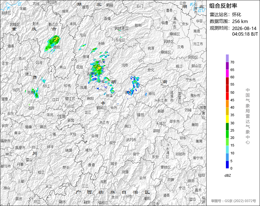Click the radar echo near 酉阳
Viewport: 260px width, 206px height.
(53, 43)
